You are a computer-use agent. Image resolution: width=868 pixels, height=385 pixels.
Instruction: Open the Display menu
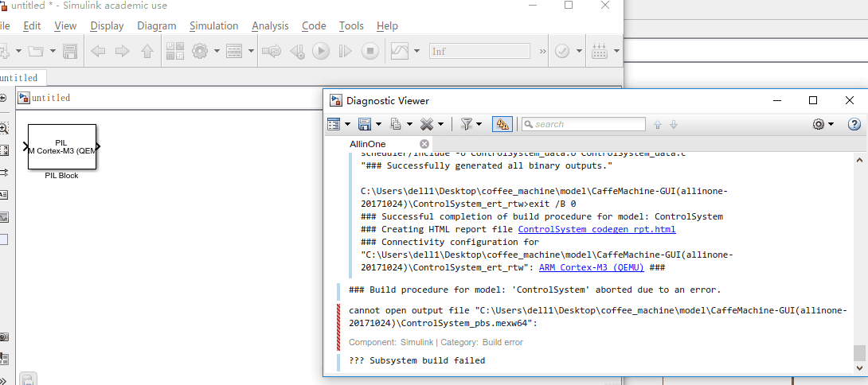[x=107, y=26]
